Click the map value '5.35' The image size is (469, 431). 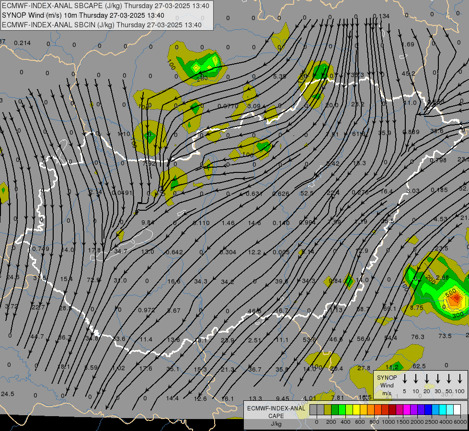280,76
